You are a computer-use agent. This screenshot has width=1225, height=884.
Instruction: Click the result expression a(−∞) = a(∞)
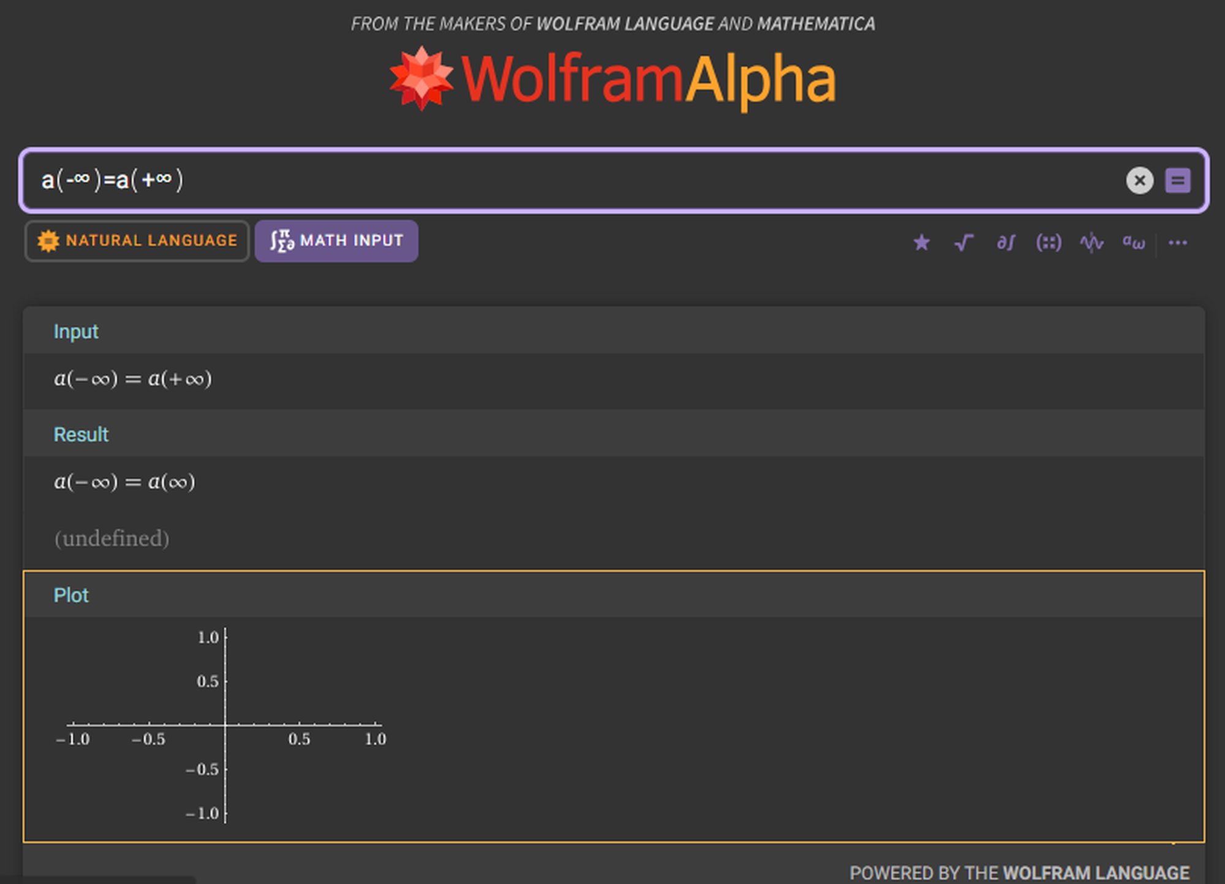pyautogui.click(x=124, y=482)
